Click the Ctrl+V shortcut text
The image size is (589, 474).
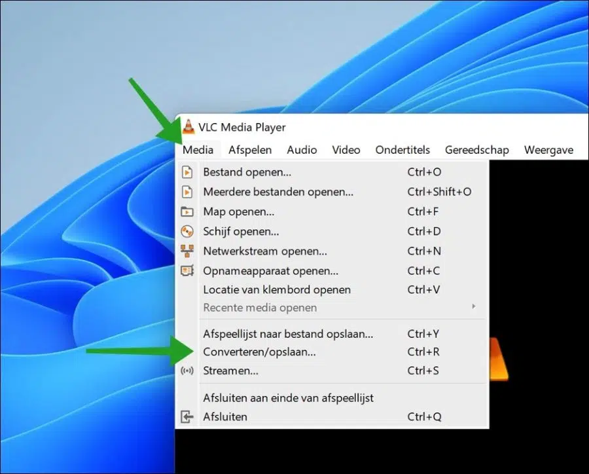coord(423,290)
